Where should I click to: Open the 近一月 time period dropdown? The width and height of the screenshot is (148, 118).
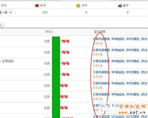[x=6, y=12]
